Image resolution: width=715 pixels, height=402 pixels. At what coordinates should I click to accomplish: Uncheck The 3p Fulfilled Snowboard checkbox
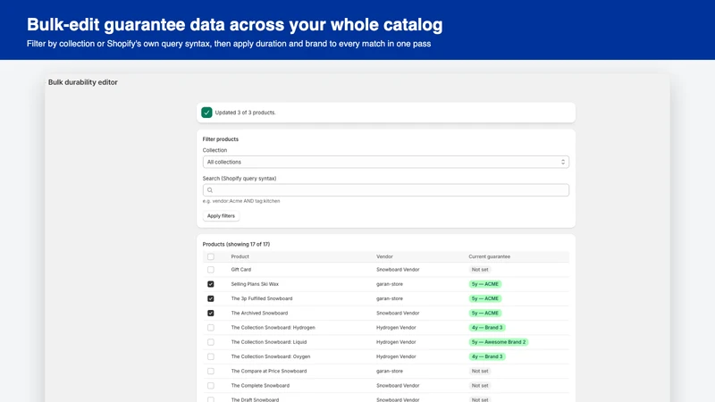point(211,298)
